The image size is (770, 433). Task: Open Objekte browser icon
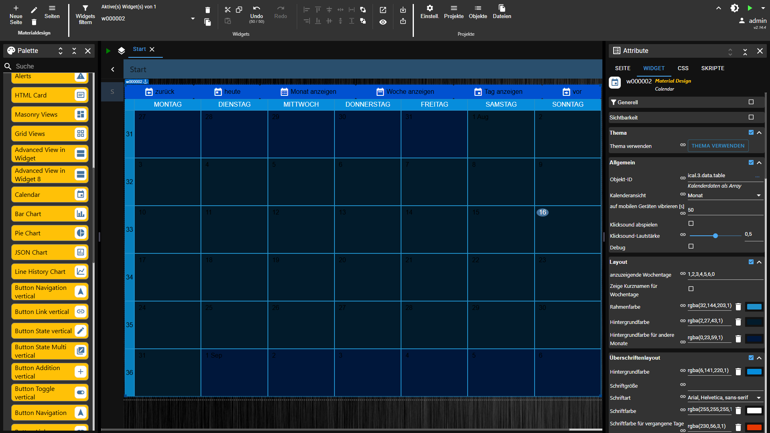pos(478,8)
